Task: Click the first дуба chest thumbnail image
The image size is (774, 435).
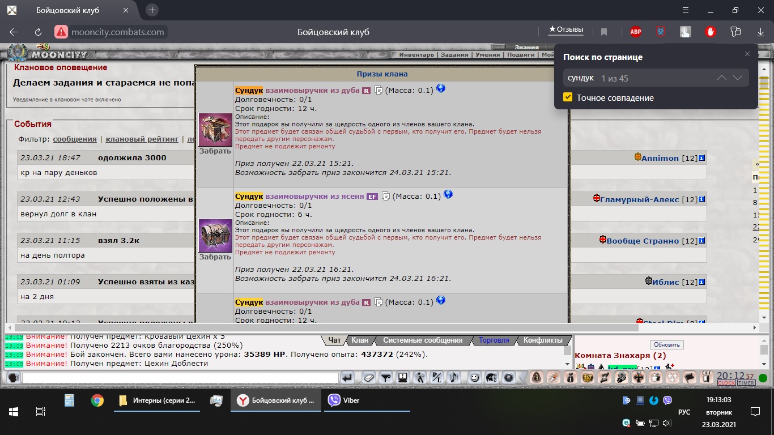Action: [x=215, y=130]
